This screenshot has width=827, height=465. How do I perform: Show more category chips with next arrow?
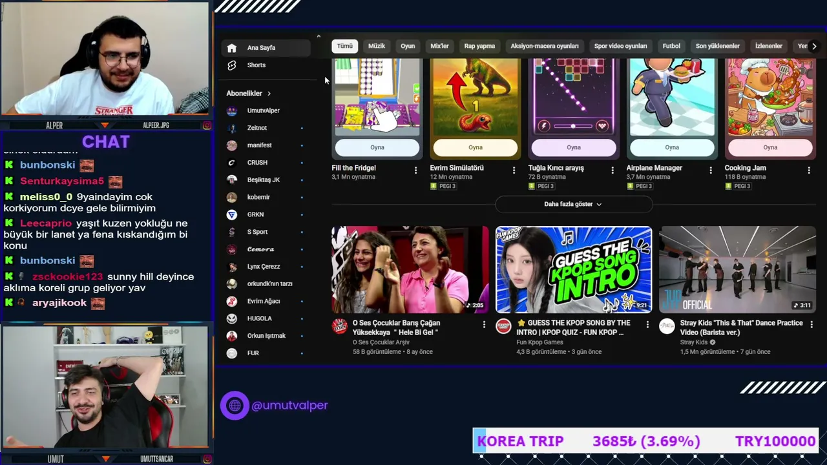click(x=814, y=46)
